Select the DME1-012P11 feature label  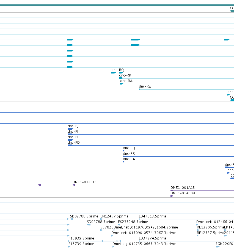(x=84, y=182)
